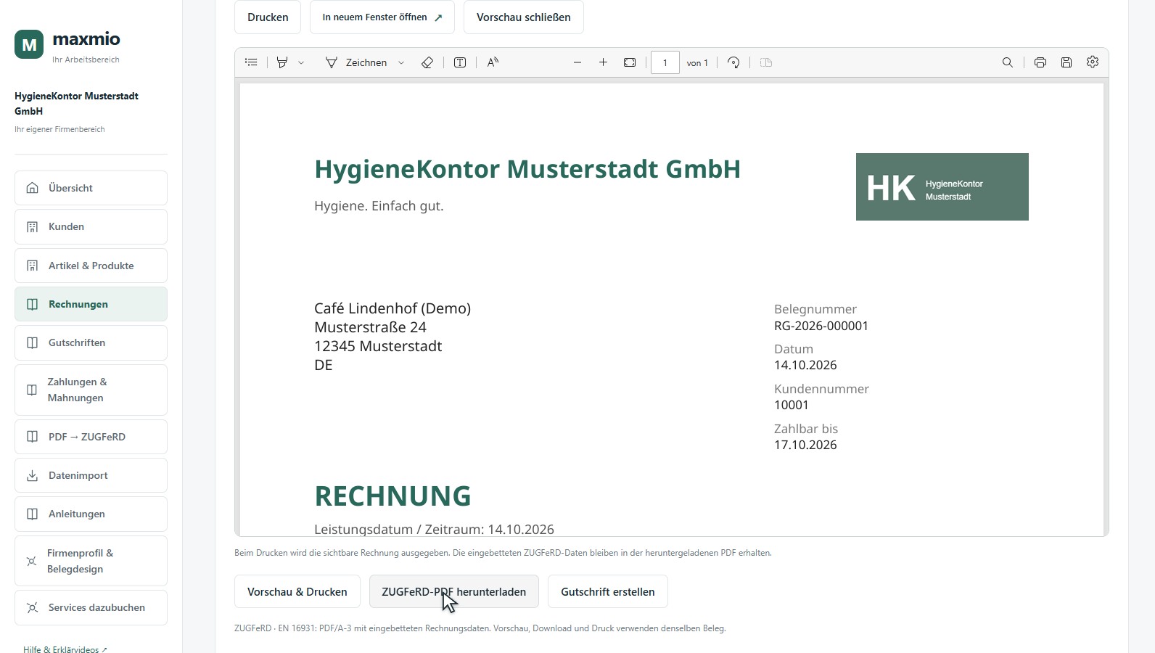Open the PDF search magnifier
The height and width of the screenshot is (653, 1155).
coord(1008,62)
